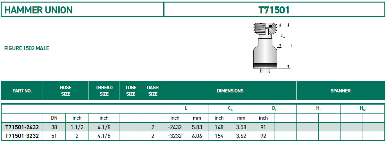Click the -3232 inch cell
This screenshot has width=386, height=142.
click(x=175, y=136)
